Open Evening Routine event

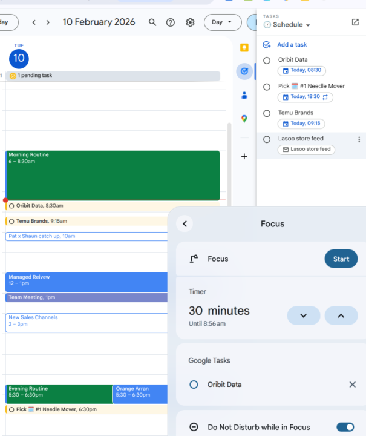coord(59,394)
